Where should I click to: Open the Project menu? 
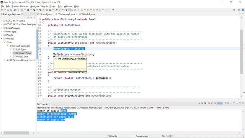click(53, 7)
